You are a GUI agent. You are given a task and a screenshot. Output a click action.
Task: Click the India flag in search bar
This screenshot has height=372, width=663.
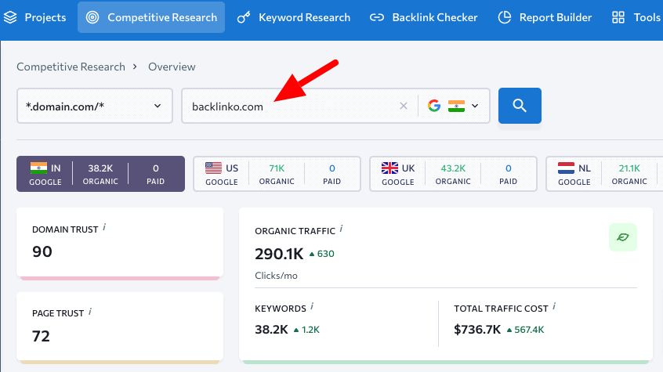[x=457, y=106]
